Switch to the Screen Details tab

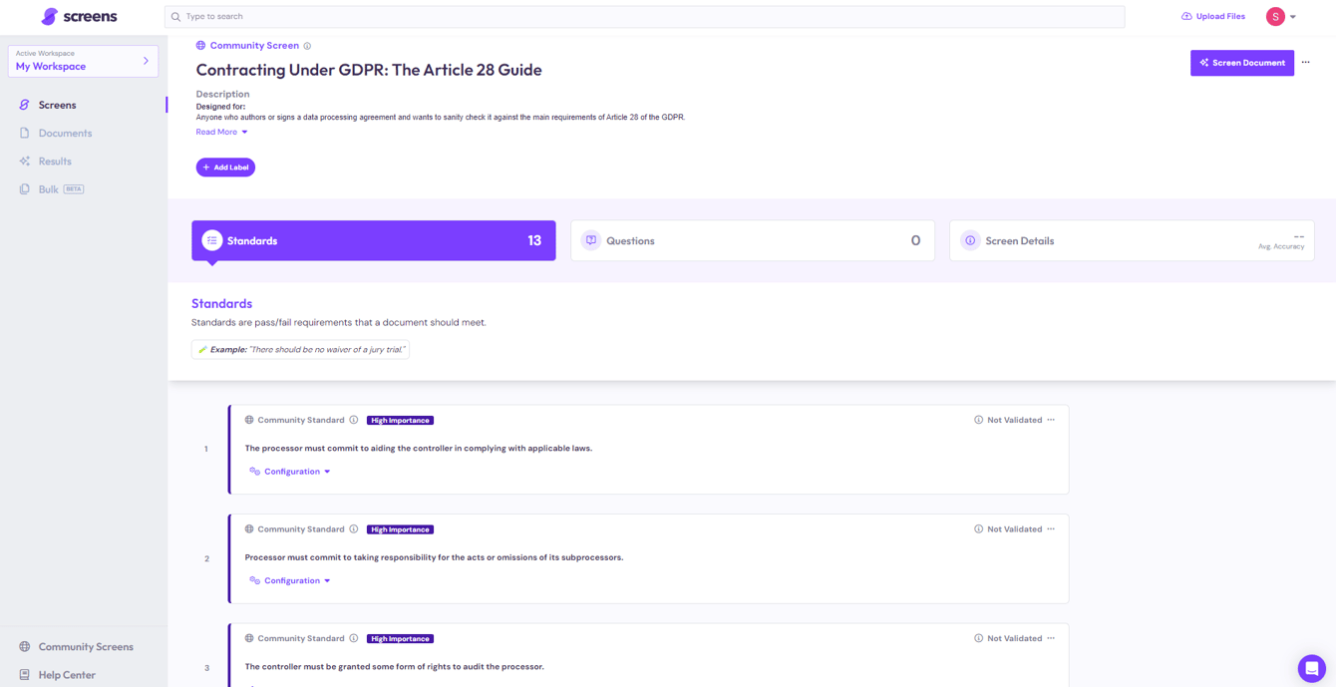tap(1132, 240)
